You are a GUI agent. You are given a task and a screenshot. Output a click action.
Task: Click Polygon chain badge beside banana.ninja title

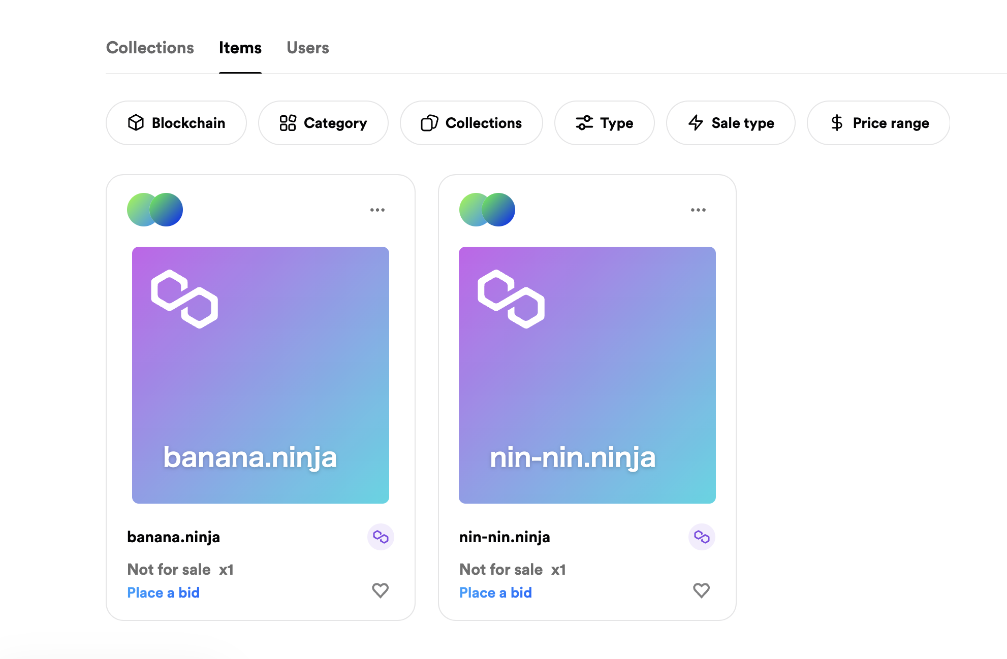[x=381, y=537]
